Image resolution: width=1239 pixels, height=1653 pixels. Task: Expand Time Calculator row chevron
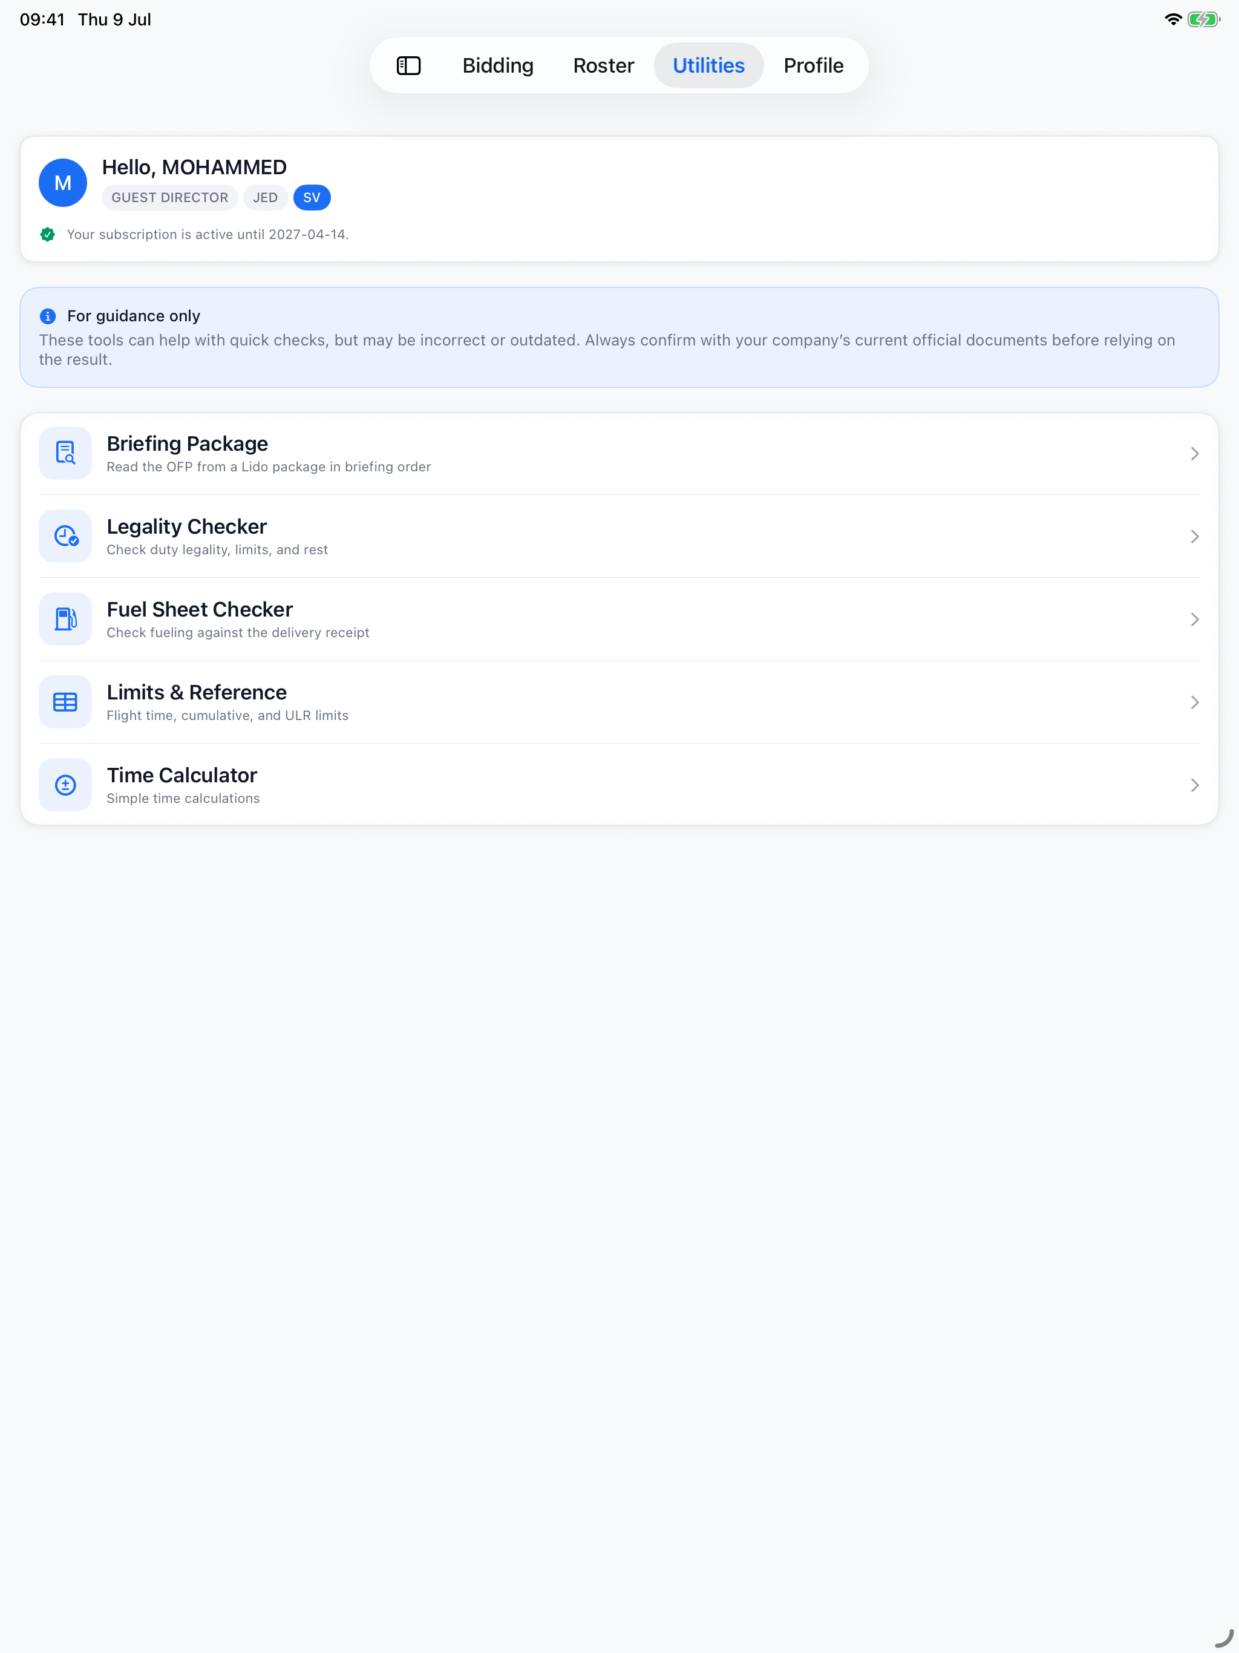click(1195, 786)
